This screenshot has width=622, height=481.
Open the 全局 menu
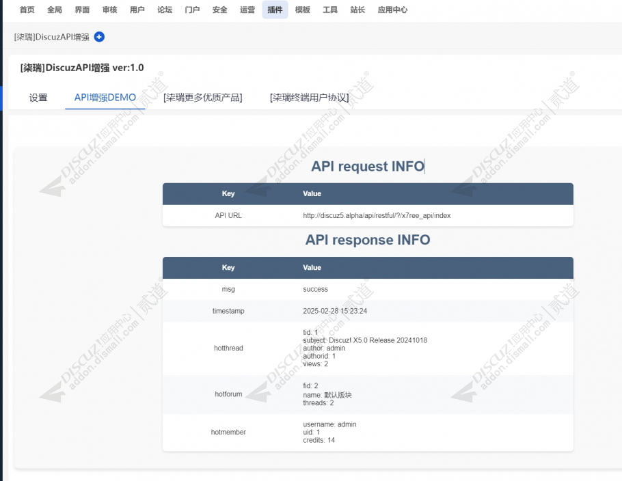[55, 10]
